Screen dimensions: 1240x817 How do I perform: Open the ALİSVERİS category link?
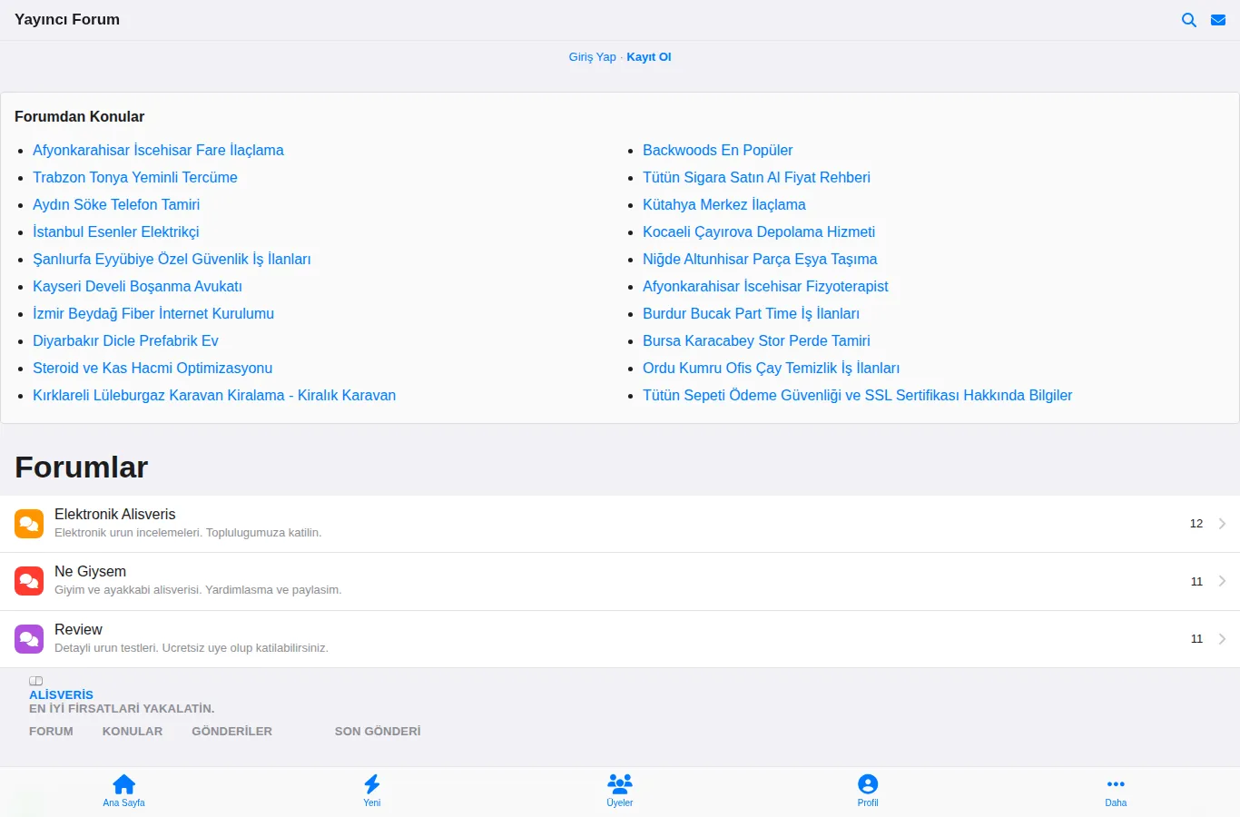(61, 694)
